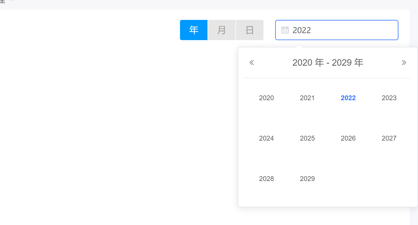Select the 年 (year) granularity button
The image size is (418, 225).
coord(194,30)
